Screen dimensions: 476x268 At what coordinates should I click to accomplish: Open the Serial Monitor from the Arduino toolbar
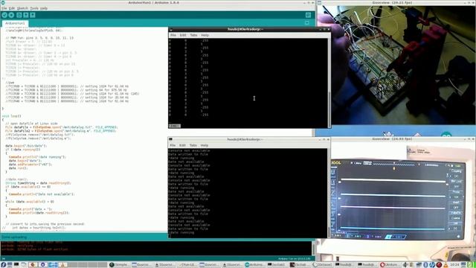pos(308,15)
